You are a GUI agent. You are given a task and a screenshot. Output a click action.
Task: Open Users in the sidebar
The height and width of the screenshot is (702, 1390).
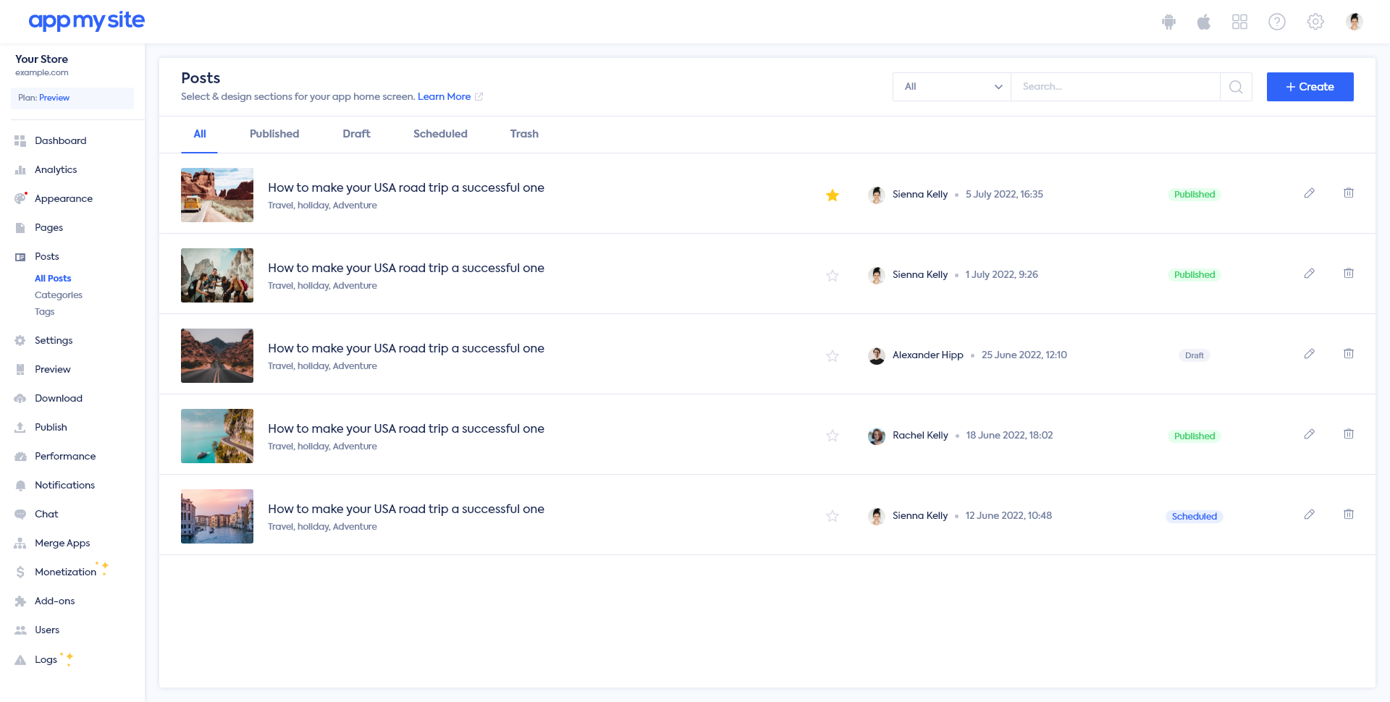pyautogui.click(x=47, y=630)
